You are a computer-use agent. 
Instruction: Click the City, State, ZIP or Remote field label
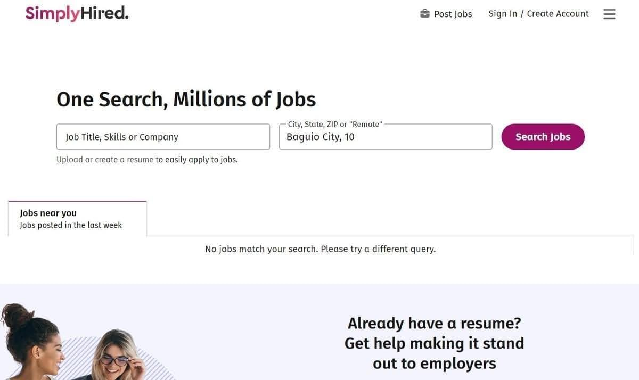[334, 124]
